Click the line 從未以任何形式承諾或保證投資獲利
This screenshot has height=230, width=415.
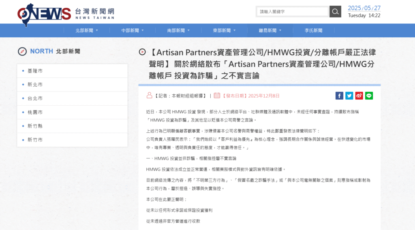[x=179, y=210]
